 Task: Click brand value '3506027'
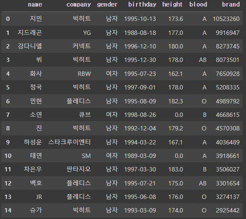228,169
